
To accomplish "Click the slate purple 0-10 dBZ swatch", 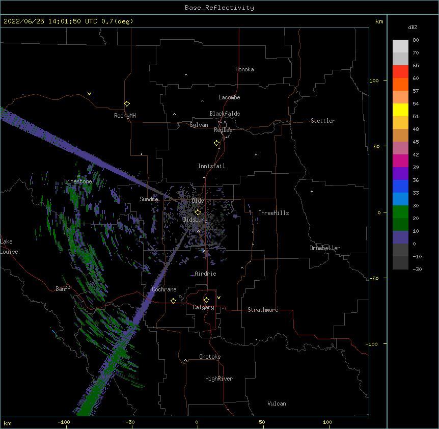I will coord(400,237).
